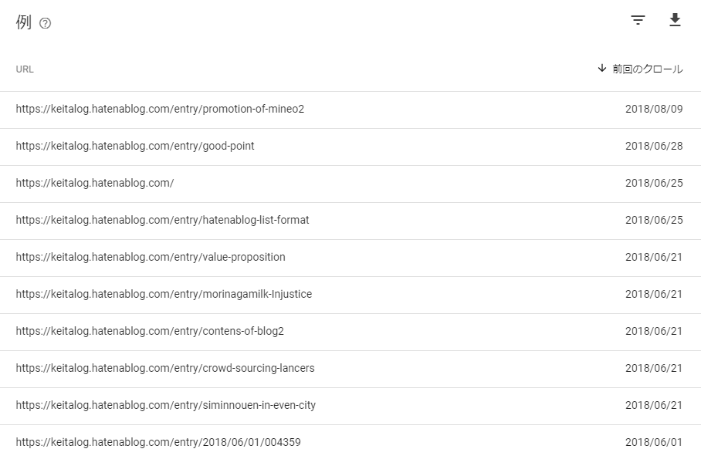
Task: Open the good-point entry URL
Action: pos(135,146)
